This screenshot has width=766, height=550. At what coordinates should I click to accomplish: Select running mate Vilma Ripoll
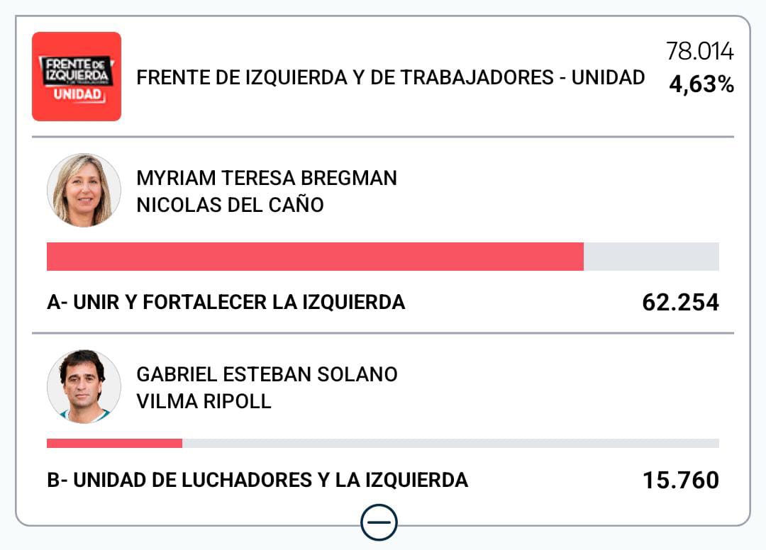pyautogui.click(x=204, y=401)
